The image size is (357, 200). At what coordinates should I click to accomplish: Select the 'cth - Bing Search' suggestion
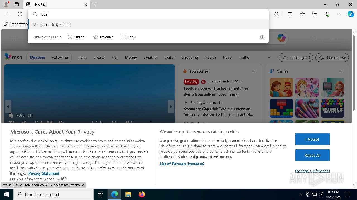click(x=148, y=24)
